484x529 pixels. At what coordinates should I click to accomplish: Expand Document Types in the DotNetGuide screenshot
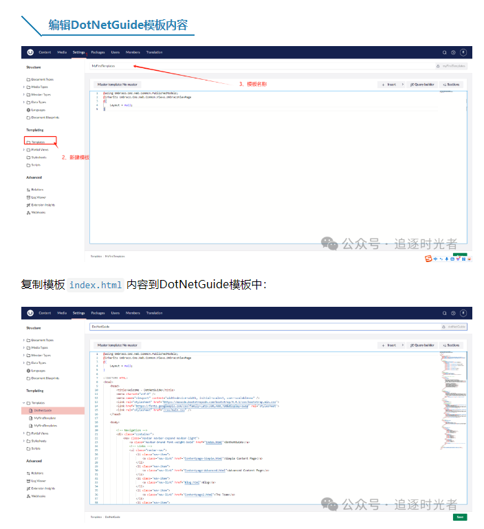click(23, 340)
